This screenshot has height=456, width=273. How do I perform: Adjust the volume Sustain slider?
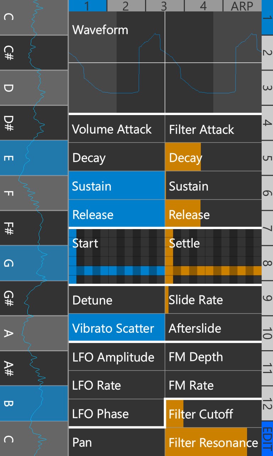117,186
